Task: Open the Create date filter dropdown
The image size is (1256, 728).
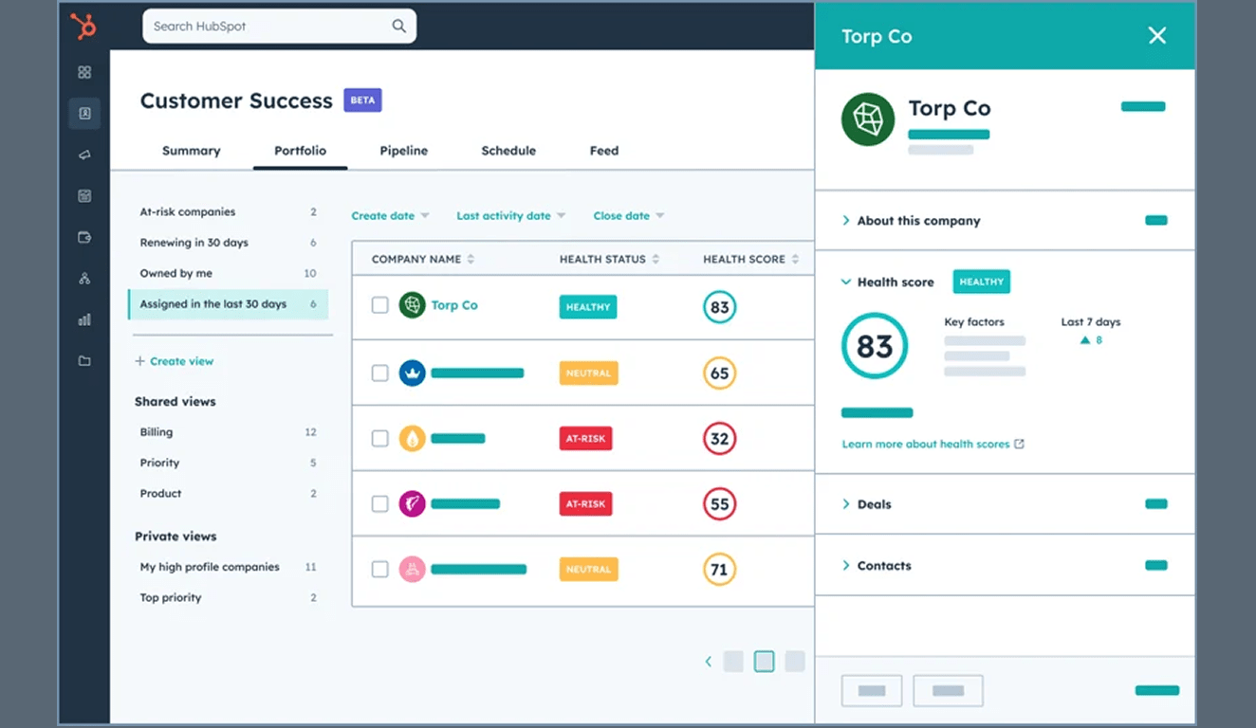Action: click(389, 215)
